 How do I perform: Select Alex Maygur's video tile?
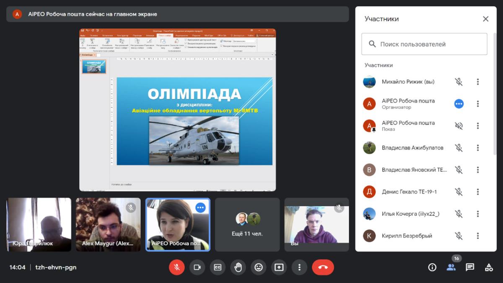coord(108,225)
